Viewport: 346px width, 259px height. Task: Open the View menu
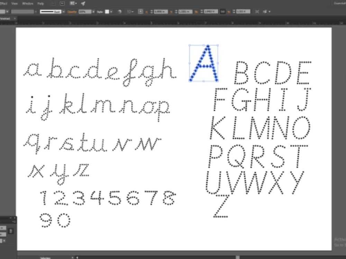pos(14,3)
